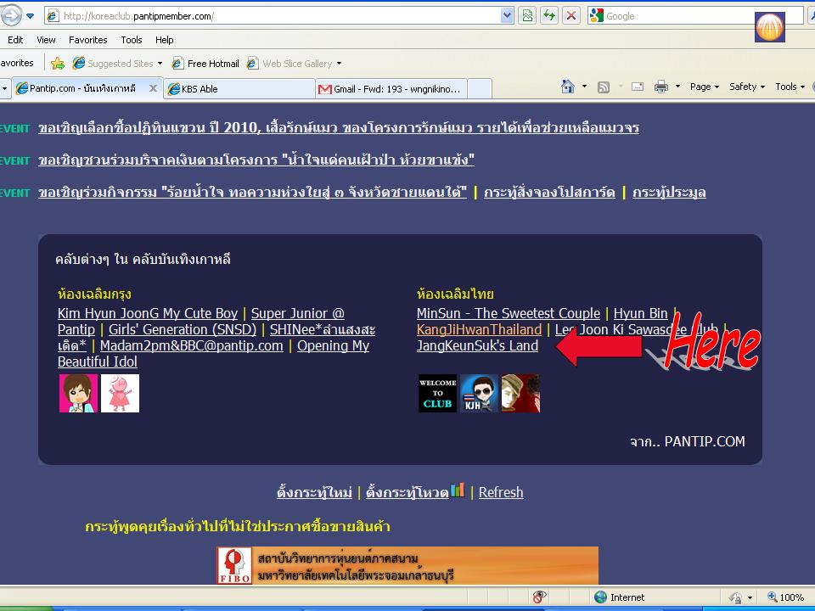Viewport: 815px width, 611px height.
Task: Open the Page menu dropdown
Action: point(705,87)
